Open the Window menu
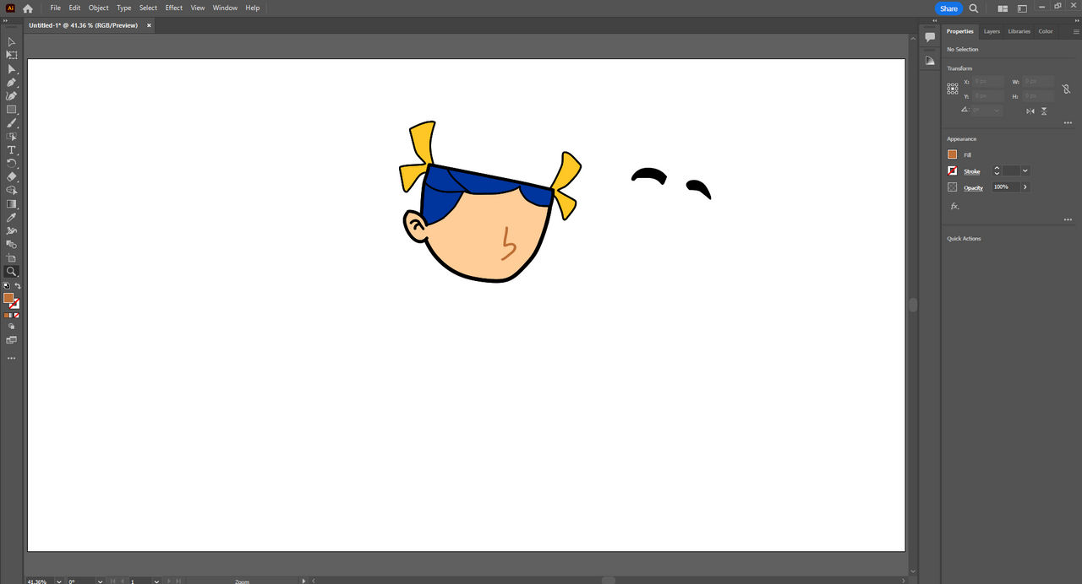The width and height of the screenshot is (1082, 584). pos(225,8)
